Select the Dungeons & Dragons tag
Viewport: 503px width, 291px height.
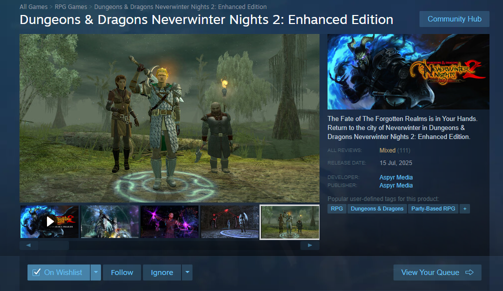coord(377,208)
